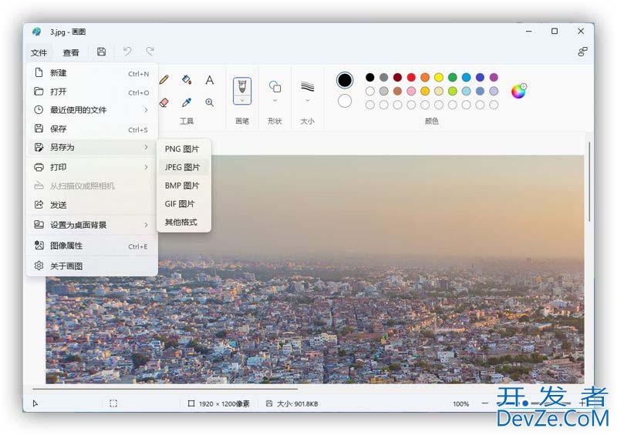Select the Eraser tool

[164, 102]
